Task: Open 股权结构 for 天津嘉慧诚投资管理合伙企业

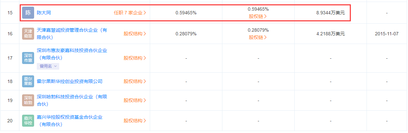Action: point(135,34)
